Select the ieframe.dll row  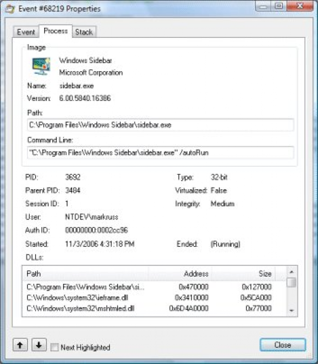tap(154, 298)
